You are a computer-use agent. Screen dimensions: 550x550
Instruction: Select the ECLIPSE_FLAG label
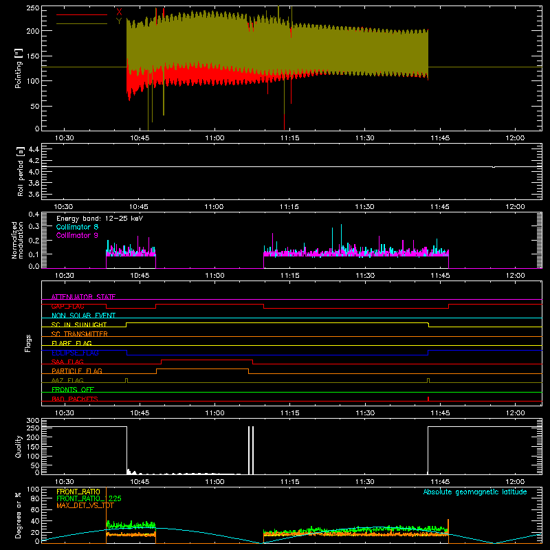pyautogui.click(x=75, y=353)
